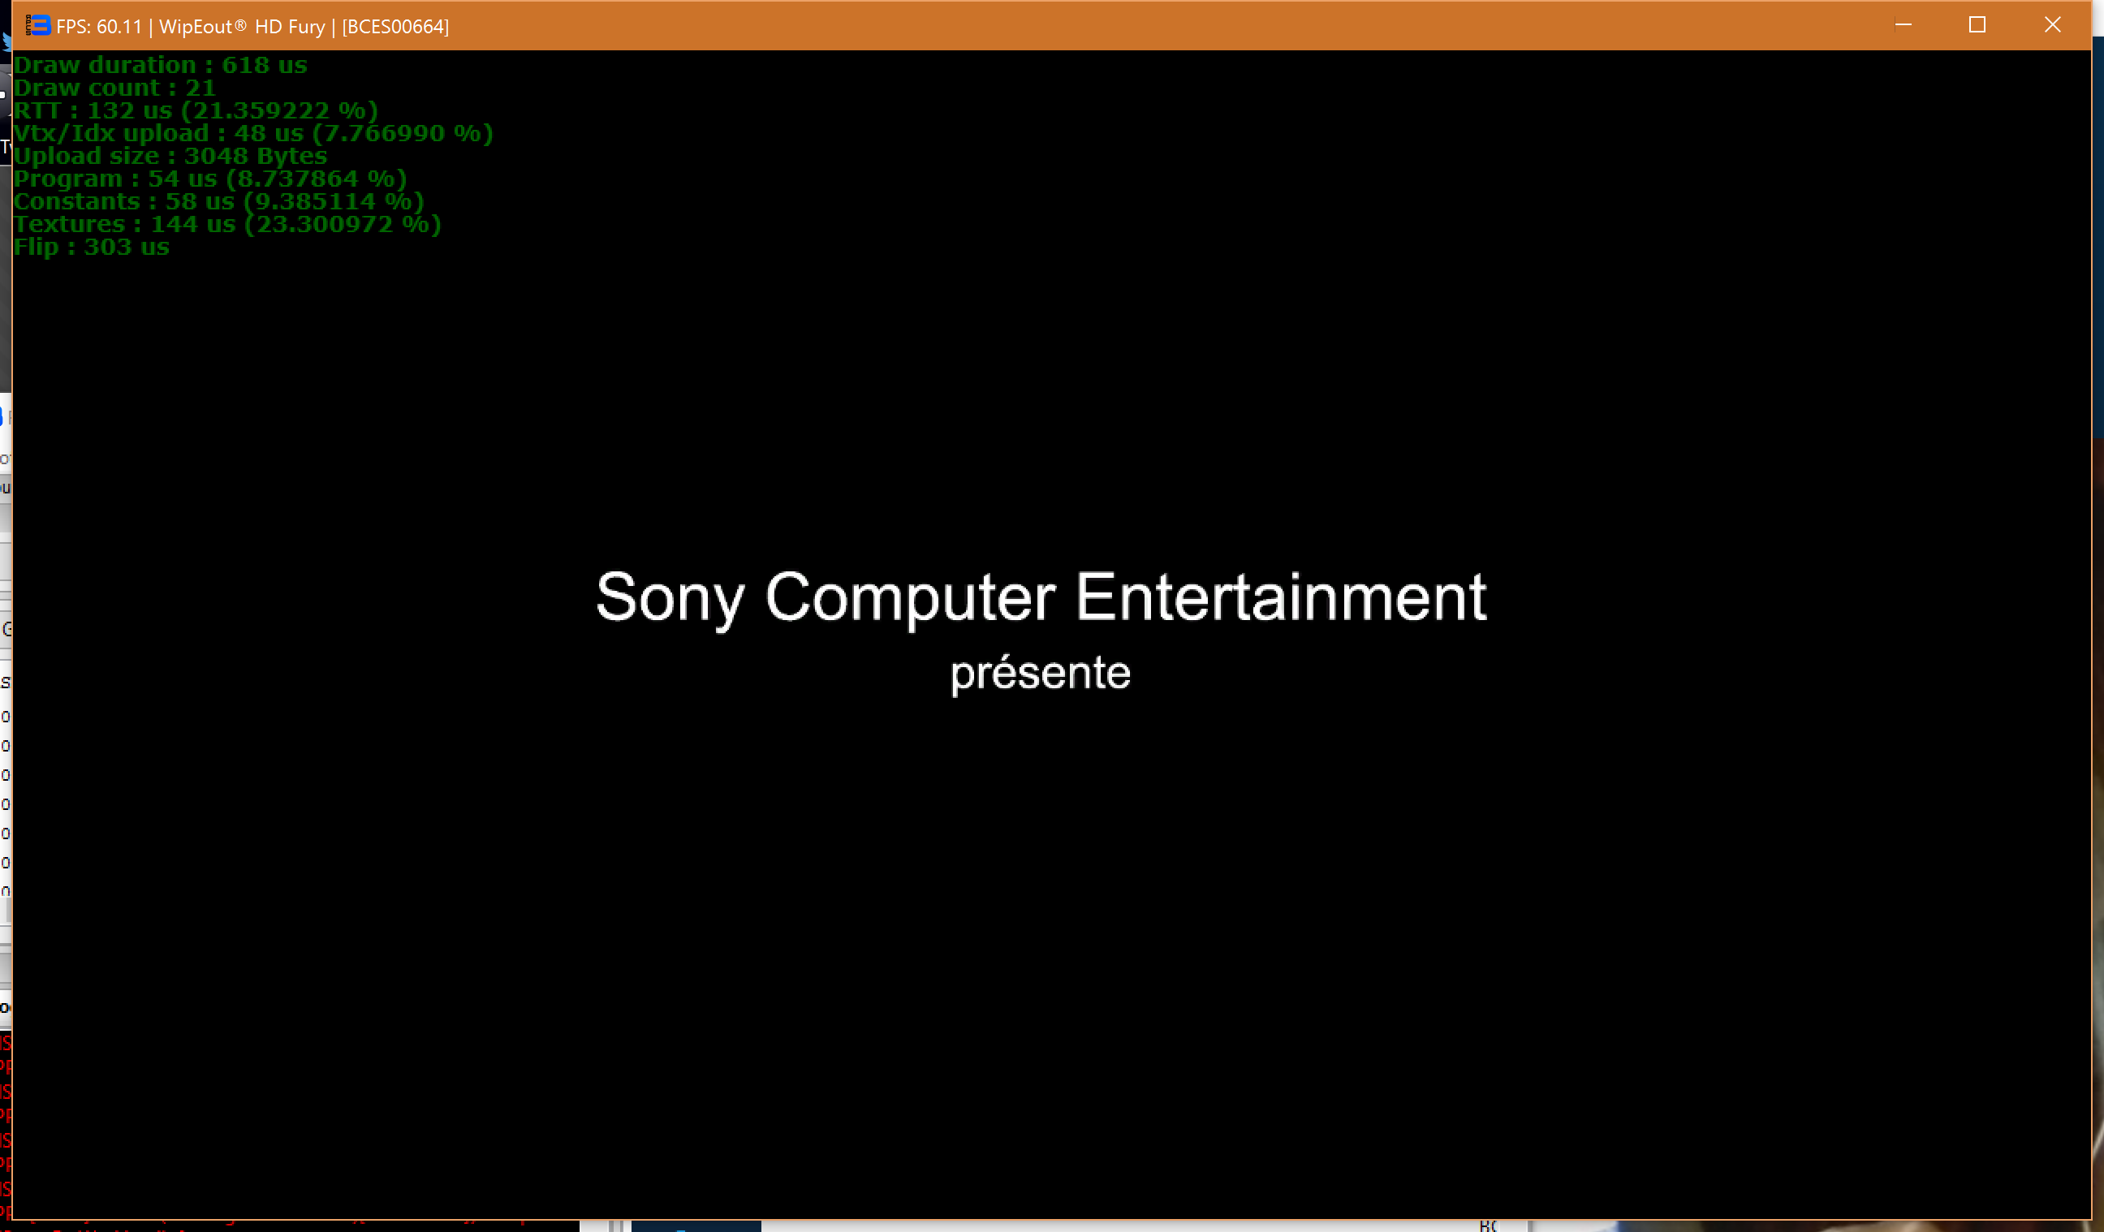2104x1232 pixels.
Task: Click the '[BCES00664]' serial in title bar
Action: (395, 27)
